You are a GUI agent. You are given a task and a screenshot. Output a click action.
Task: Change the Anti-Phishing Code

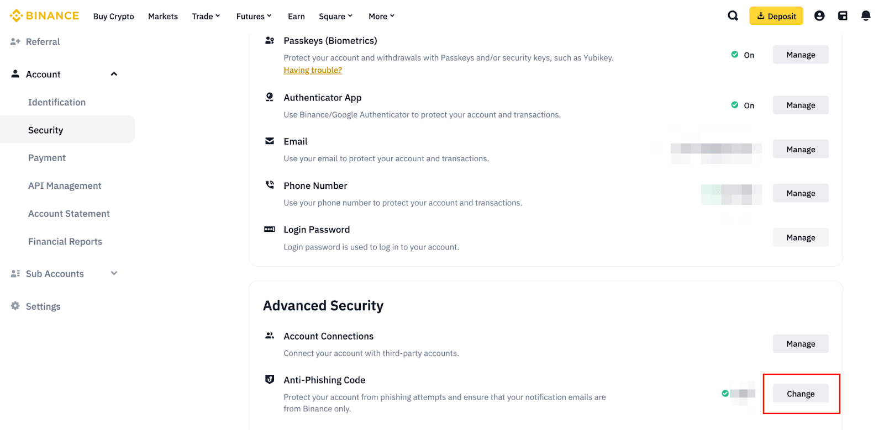click(x=801, y=394)
